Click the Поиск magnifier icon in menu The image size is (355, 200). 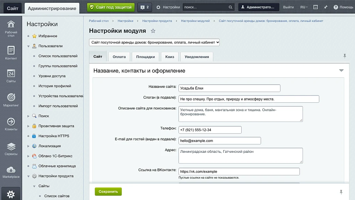34,116
